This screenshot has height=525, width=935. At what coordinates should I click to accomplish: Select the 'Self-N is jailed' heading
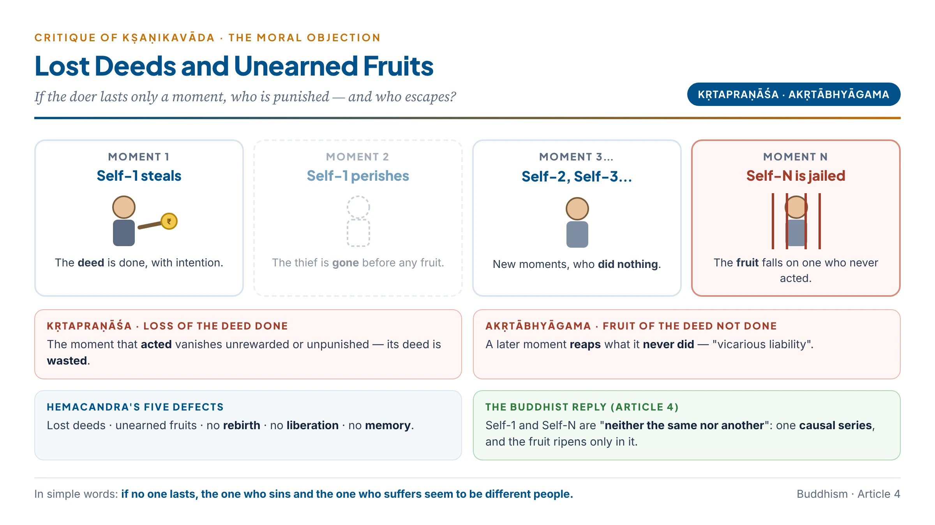coord(796,176)
